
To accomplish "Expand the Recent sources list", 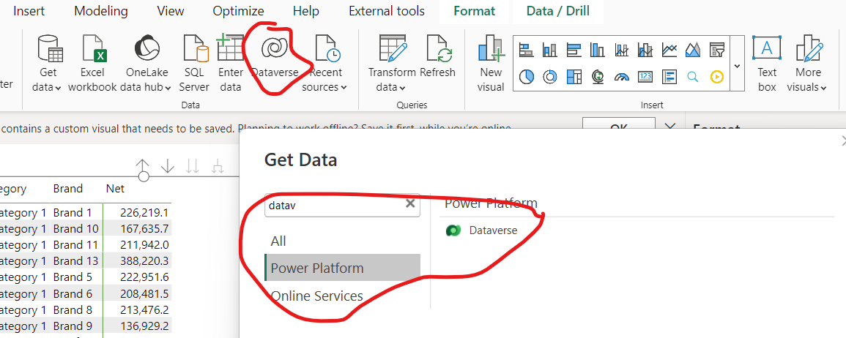I will (x=324, y=63).
